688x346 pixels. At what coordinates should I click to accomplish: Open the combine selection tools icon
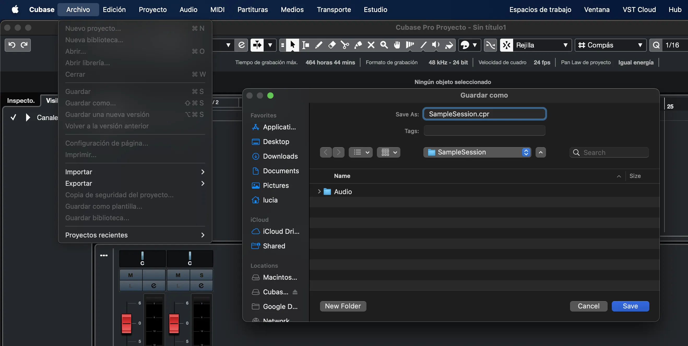click(283, 45)
